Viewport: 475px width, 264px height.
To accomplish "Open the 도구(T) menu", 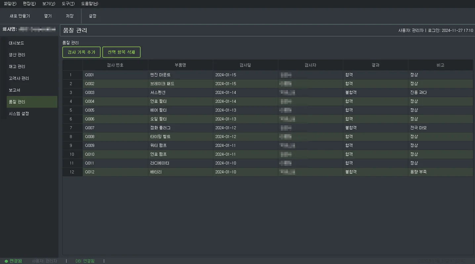I will (x=68, y=4).
